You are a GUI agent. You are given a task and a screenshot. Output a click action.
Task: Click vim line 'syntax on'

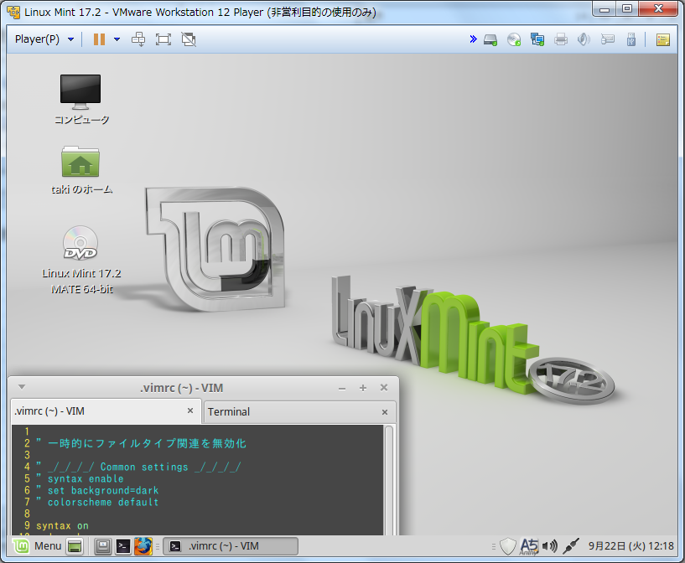tap(62, 526)
